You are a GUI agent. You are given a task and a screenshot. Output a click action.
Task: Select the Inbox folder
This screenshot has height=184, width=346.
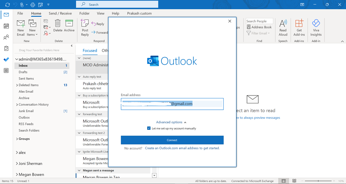[x=42, y=66]
